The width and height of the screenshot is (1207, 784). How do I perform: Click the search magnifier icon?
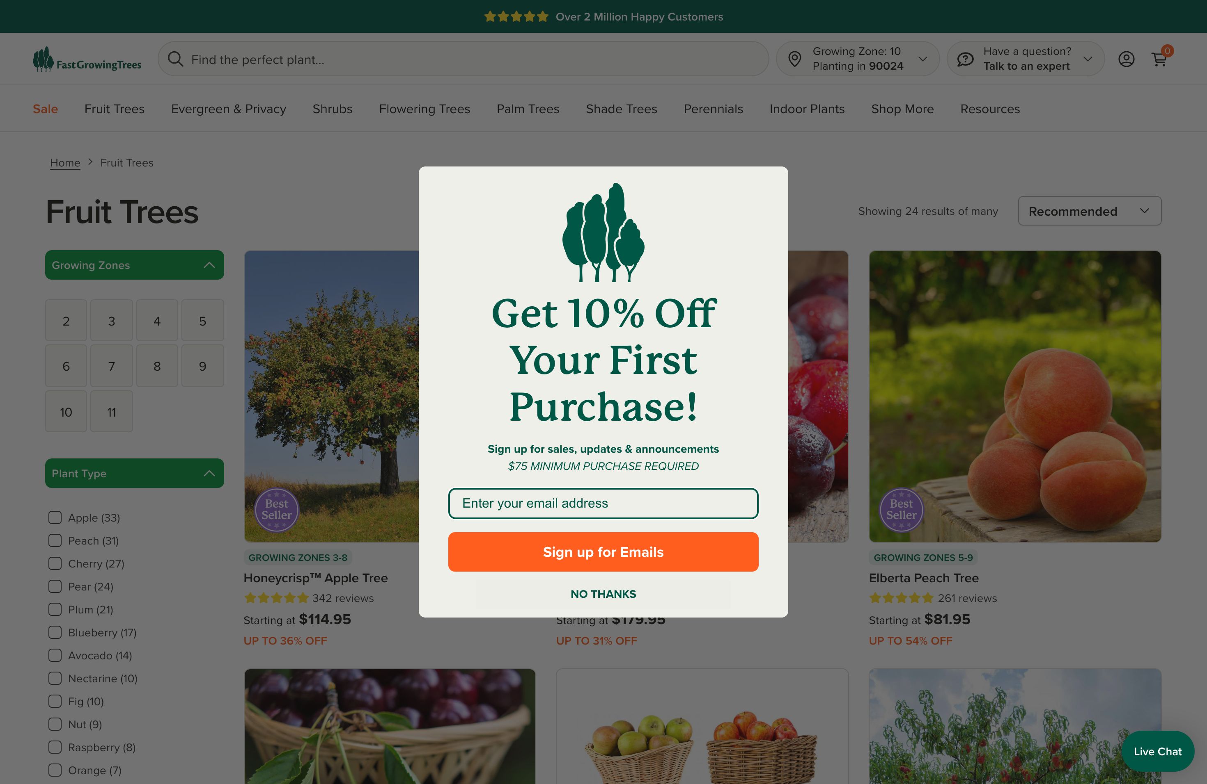coord(175,59)
